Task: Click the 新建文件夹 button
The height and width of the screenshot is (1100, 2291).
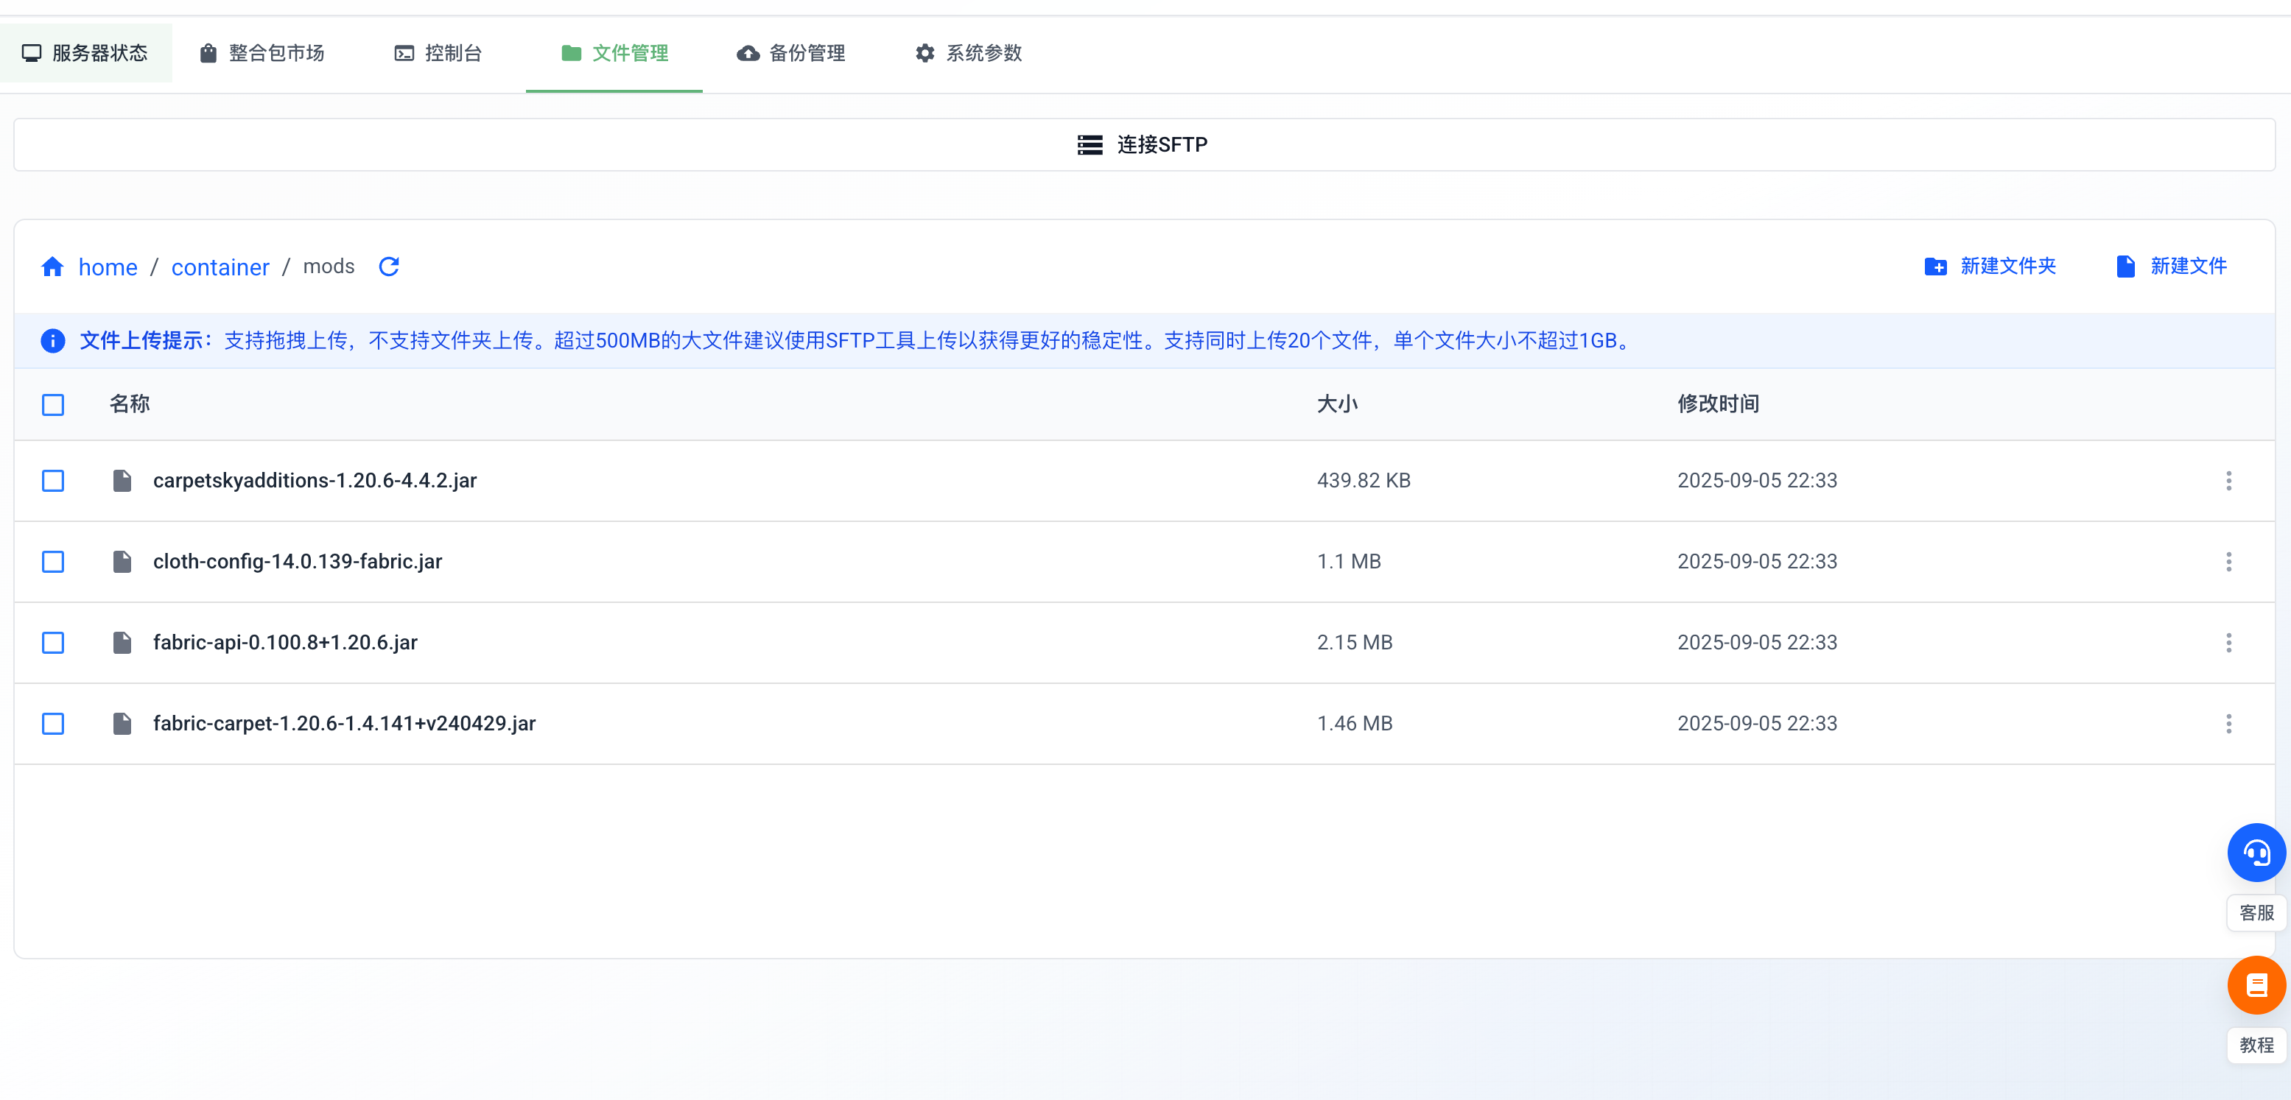Action: tap(1990, 267)
